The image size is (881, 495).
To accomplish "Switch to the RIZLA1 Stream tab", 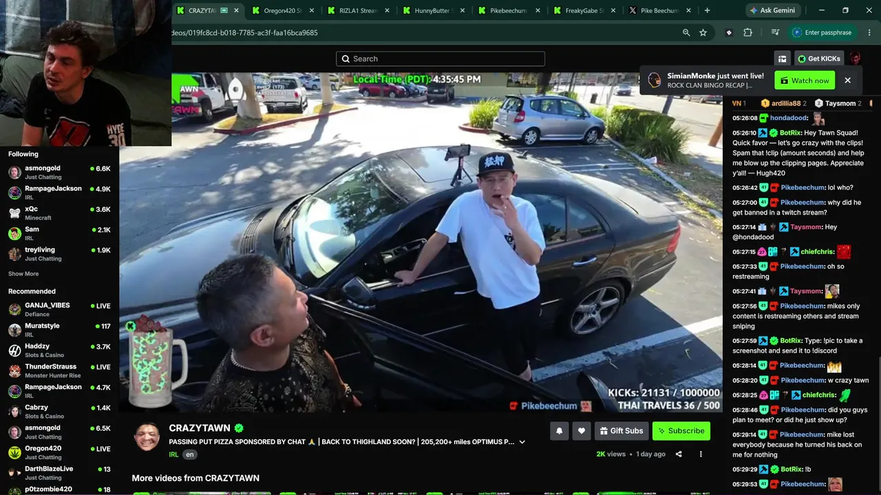I will (358, 10).
